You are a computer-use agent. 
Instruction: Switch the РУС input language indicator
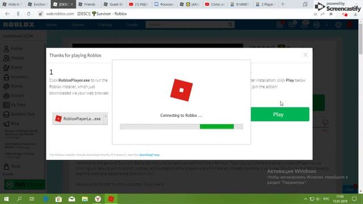tap(326, 199)
